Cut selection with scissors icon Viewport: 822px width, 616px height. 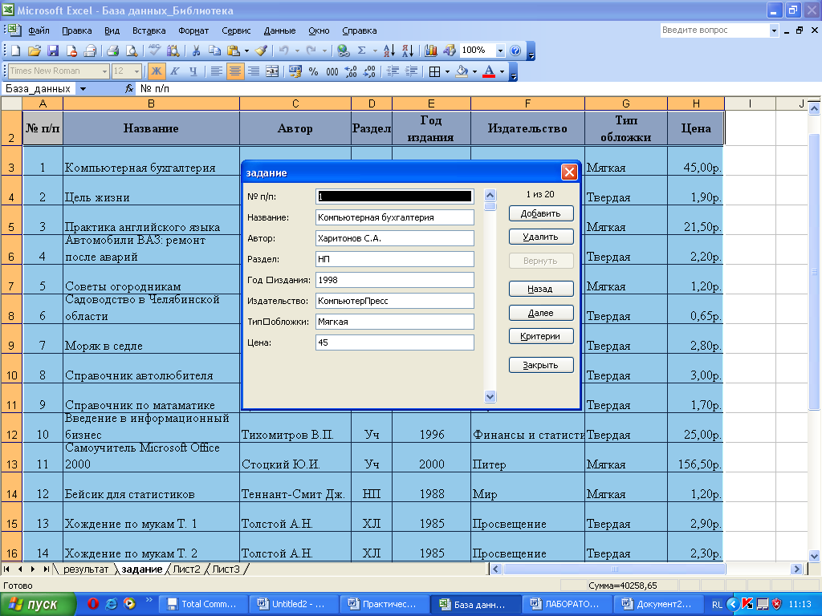[x=196, y=51]
